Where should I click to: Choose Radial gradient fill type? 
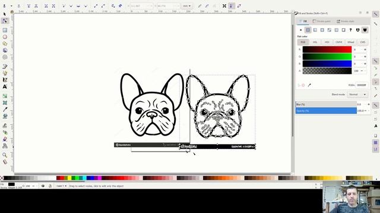tap(322, 30)
